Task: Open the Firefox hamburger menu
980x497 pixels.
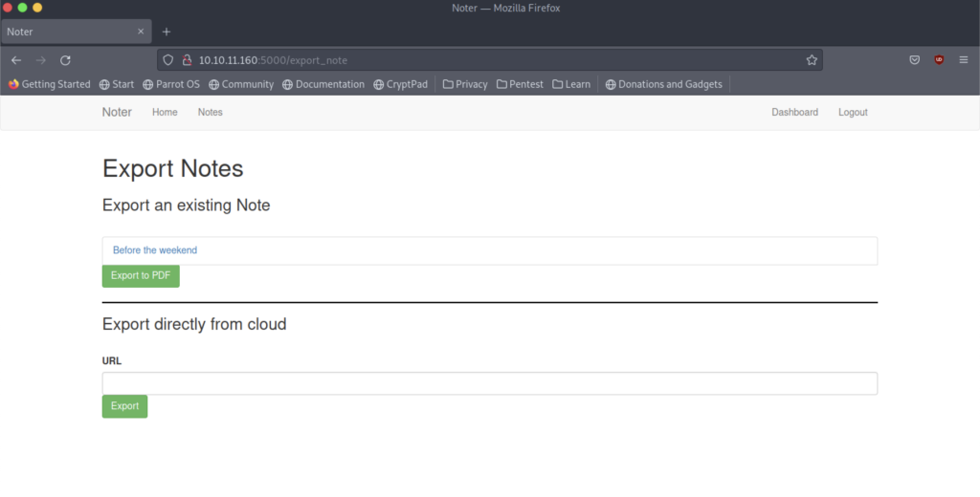Action: [963, 60]
